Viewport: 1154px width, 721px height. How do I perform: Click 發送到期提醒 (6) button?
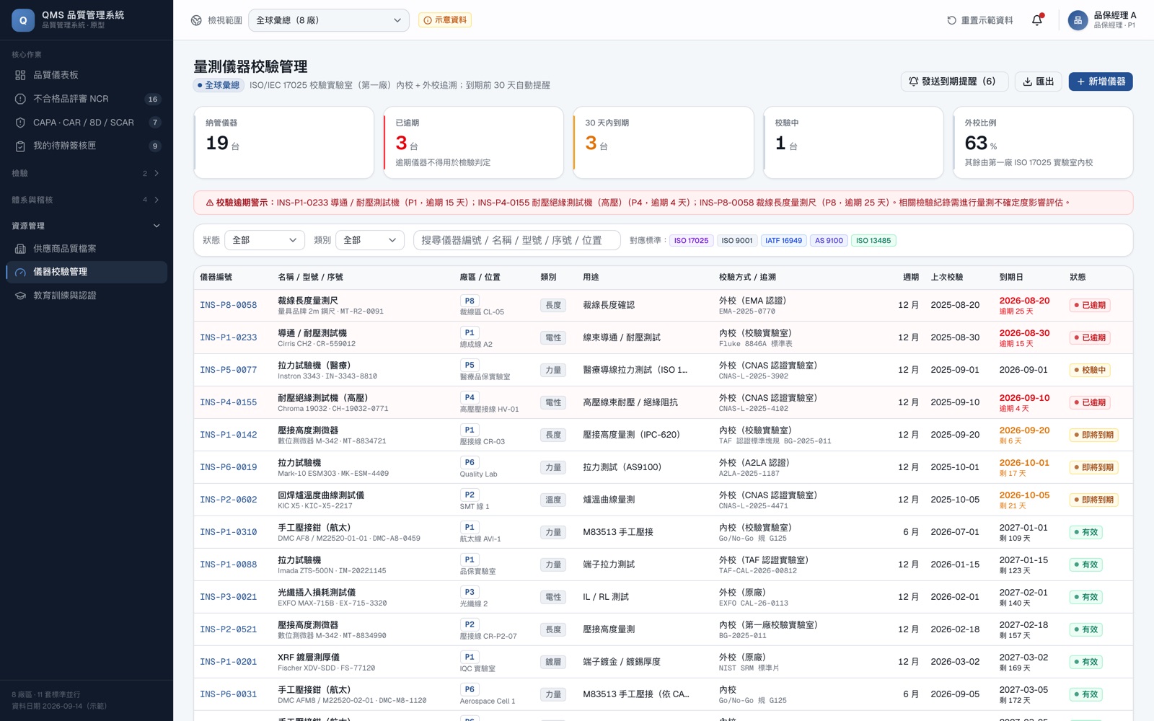[954, 81]
